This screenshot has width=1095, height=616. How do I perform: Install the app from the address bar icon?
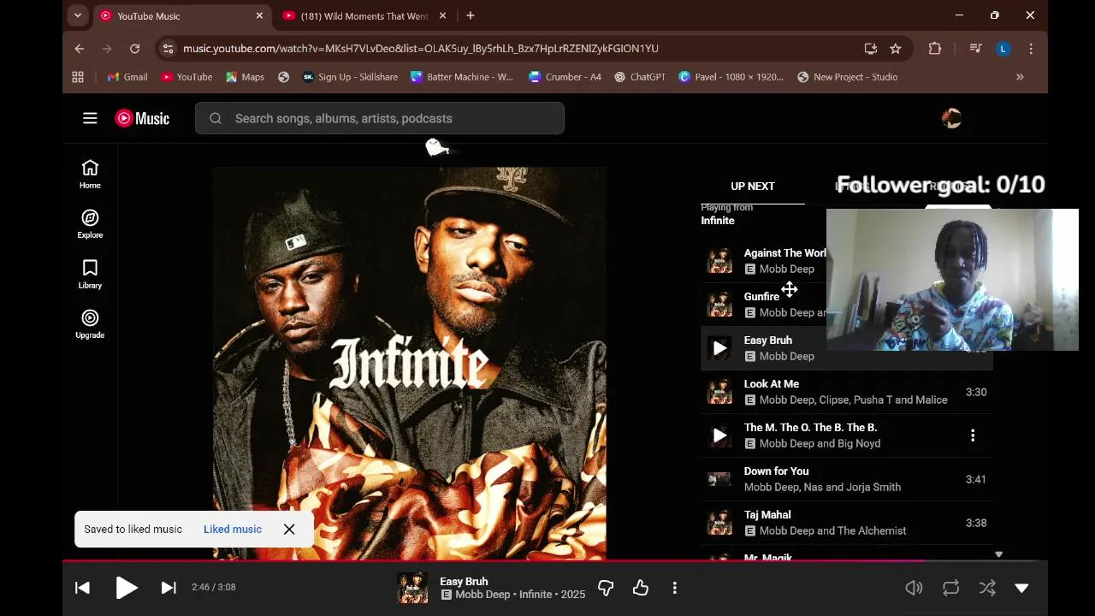[870, 49]
